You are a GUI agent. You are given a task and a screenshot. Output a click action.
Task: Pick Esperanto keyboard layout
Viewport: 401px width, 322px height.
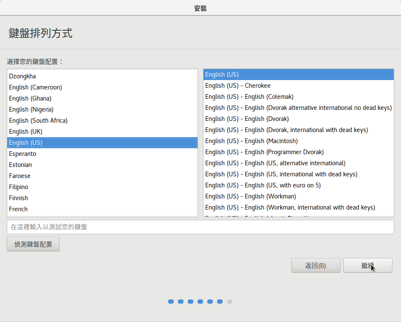[x=23, y=154]
